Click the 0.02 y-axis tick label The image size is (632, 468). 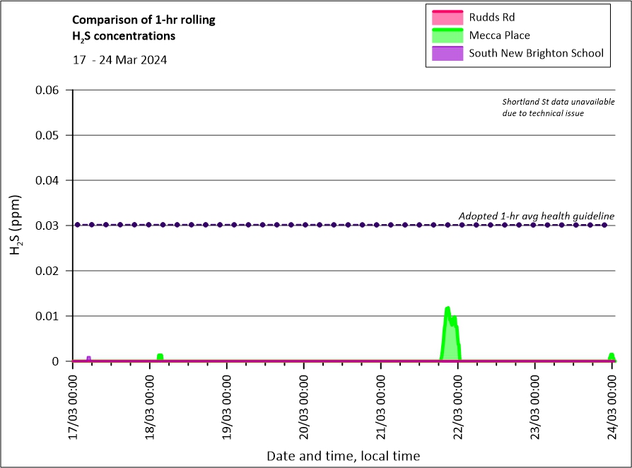[x=49, y=271]
